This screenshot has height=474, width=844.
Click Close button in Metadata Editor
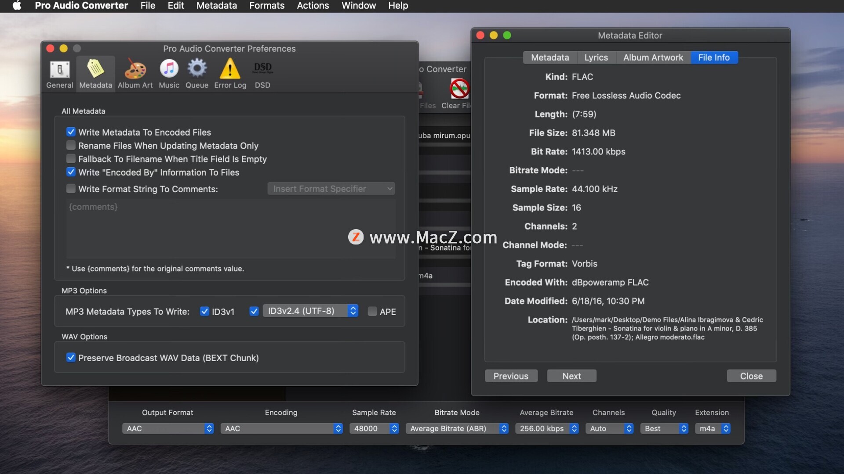point(751,376)
